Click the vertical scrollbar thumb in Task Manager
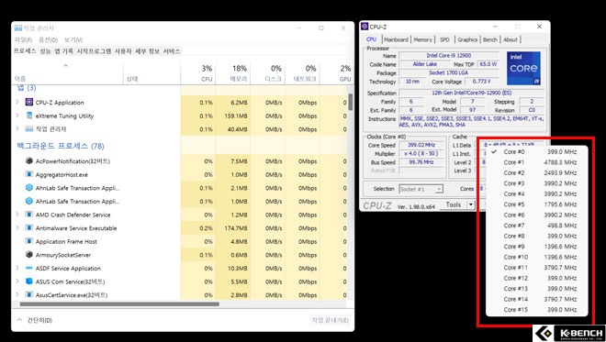The width and height of the screenshot is (606, 342). (351, 102)
